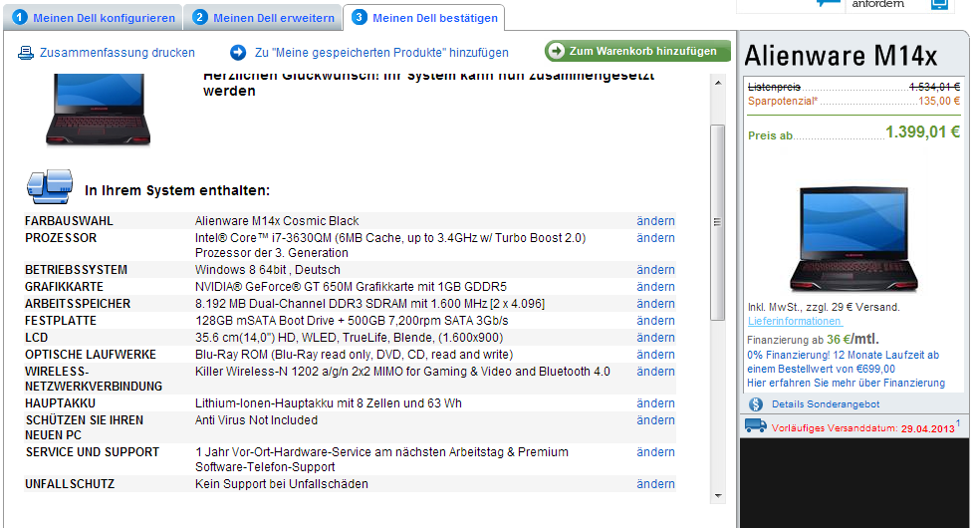Click the Sparpotenzial 135,00 € line
This screenshot has width=975, height=528.
[x=853, y=101]
